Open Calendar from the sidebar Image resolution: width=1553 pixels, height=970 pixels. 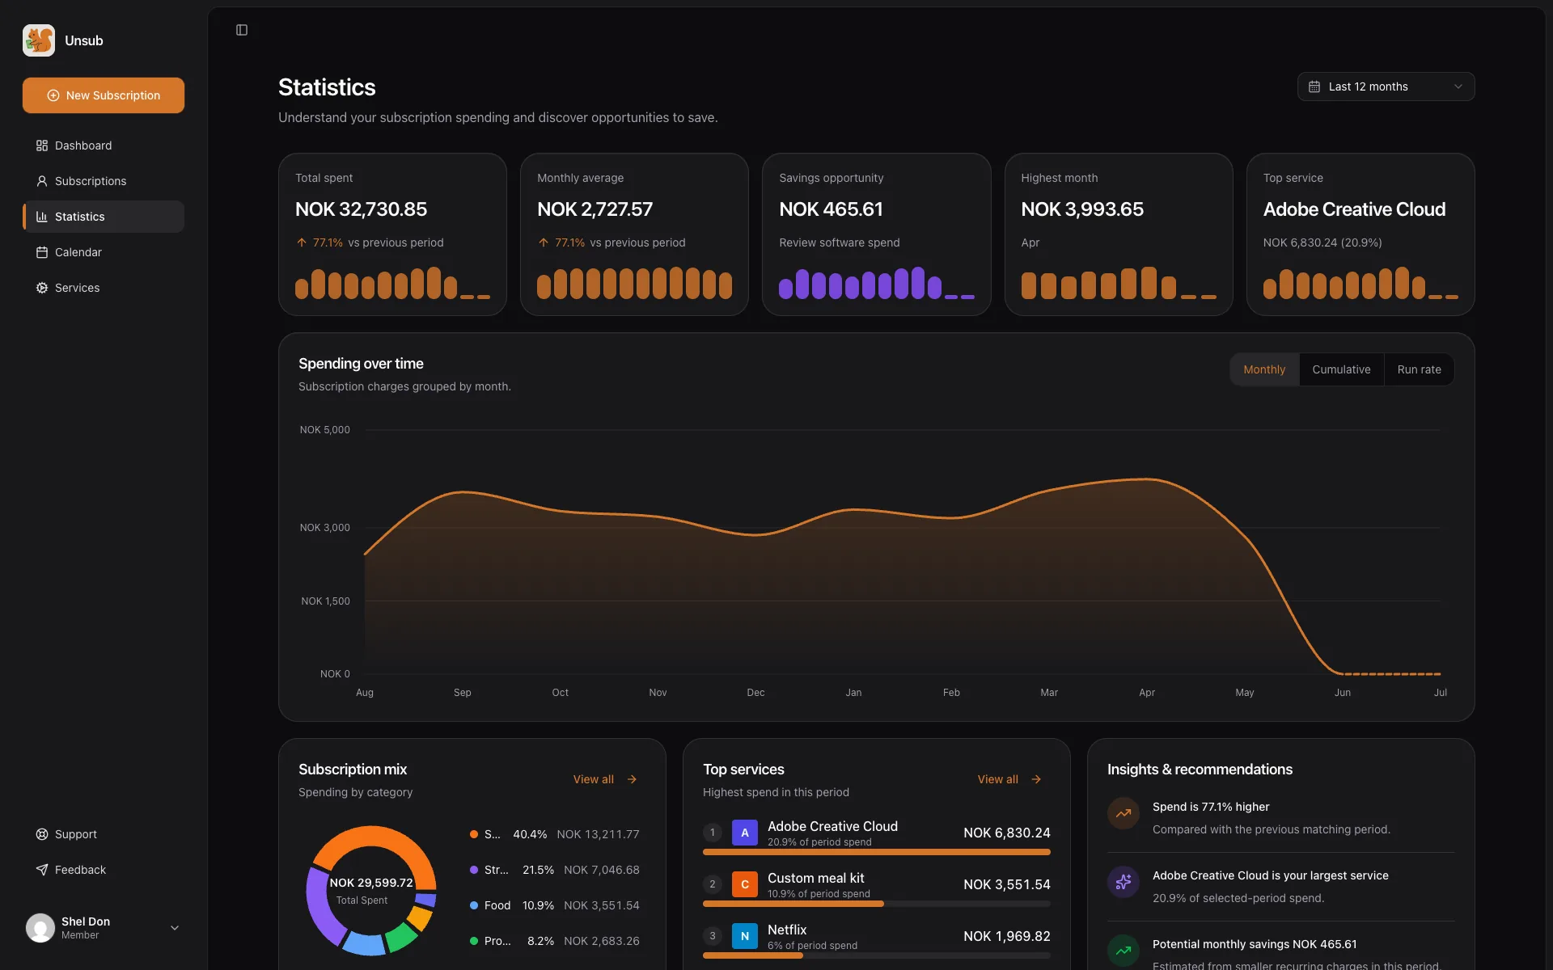click(104, 252)
